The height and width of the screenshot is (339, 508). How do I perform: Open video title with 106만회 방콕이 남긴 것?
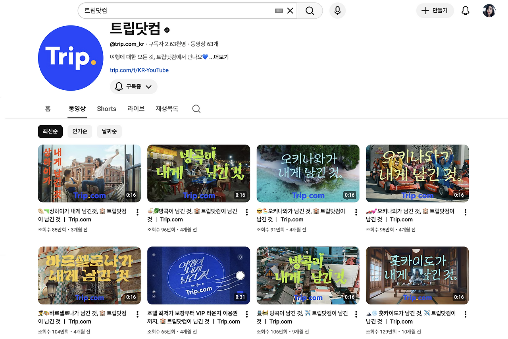pos(302,317)
